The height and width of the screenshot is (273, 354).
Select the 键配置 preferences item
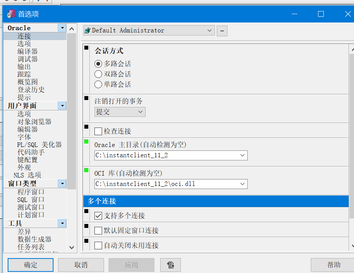tap(28, 160)
